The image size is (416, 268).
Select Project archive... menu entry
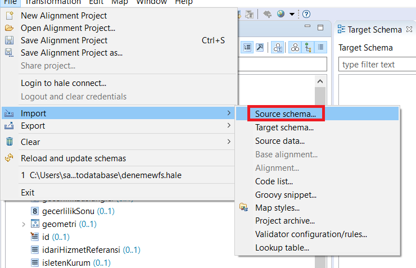click(x=317, y=221)
